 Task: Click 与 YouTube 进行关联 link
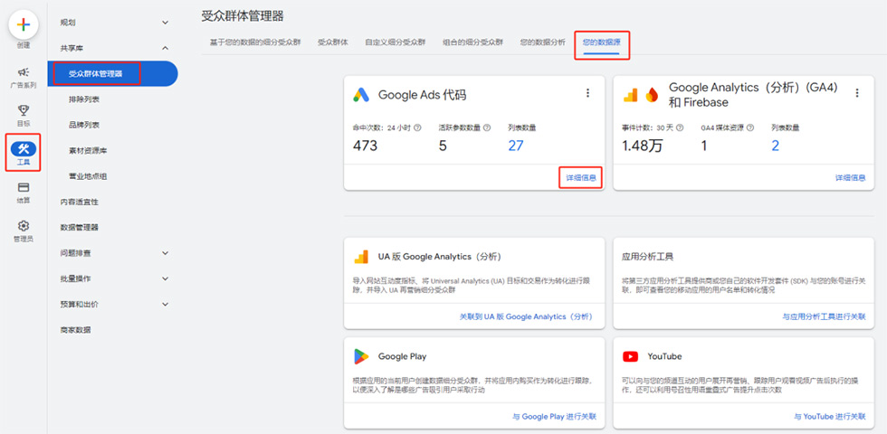pyautogui.click(x=829, y=417)
